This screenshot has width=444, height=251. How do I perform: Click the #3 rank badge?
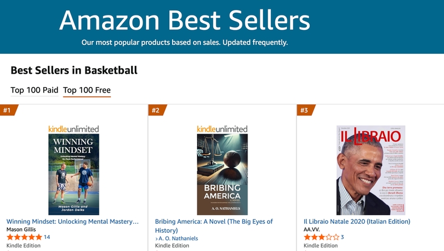[x=304, y=110]
